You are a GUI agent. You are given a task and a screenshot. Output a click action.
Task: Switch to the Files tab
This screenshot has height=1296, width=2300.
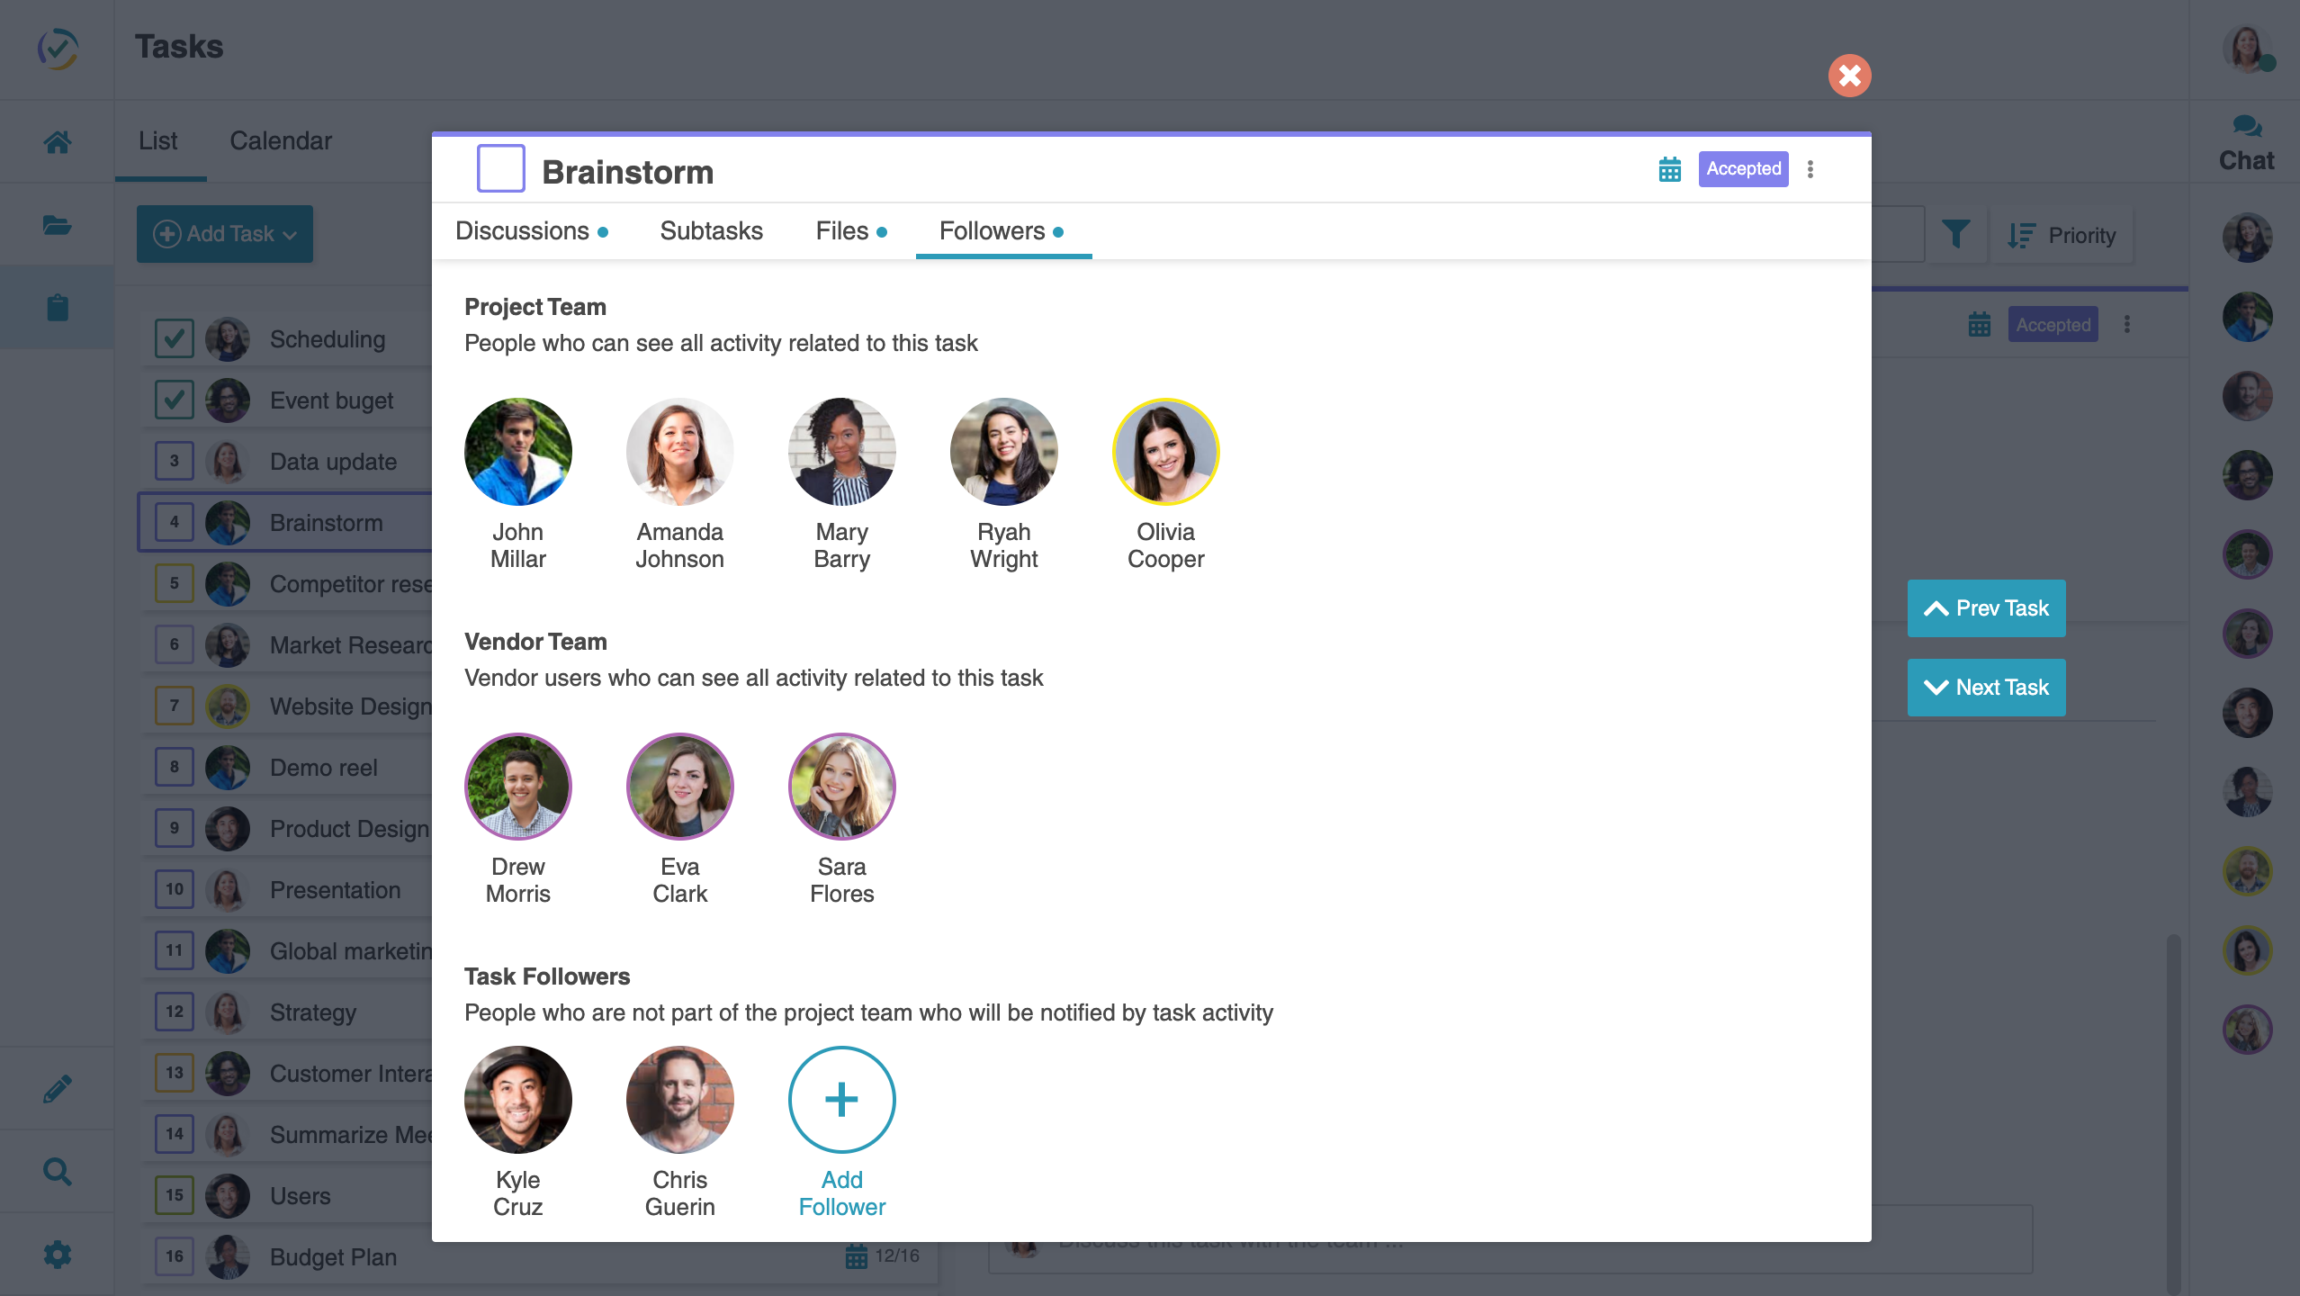click(851, 231)
